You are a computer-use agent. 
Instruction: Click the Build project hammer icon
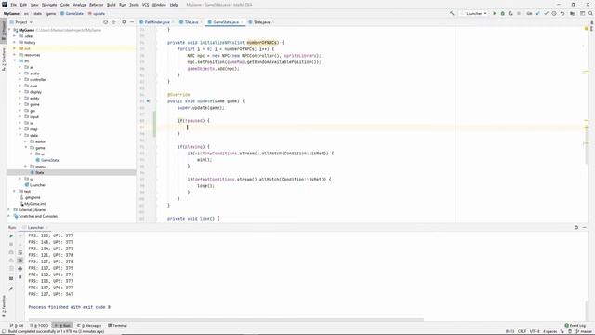(x=452, y=13)
